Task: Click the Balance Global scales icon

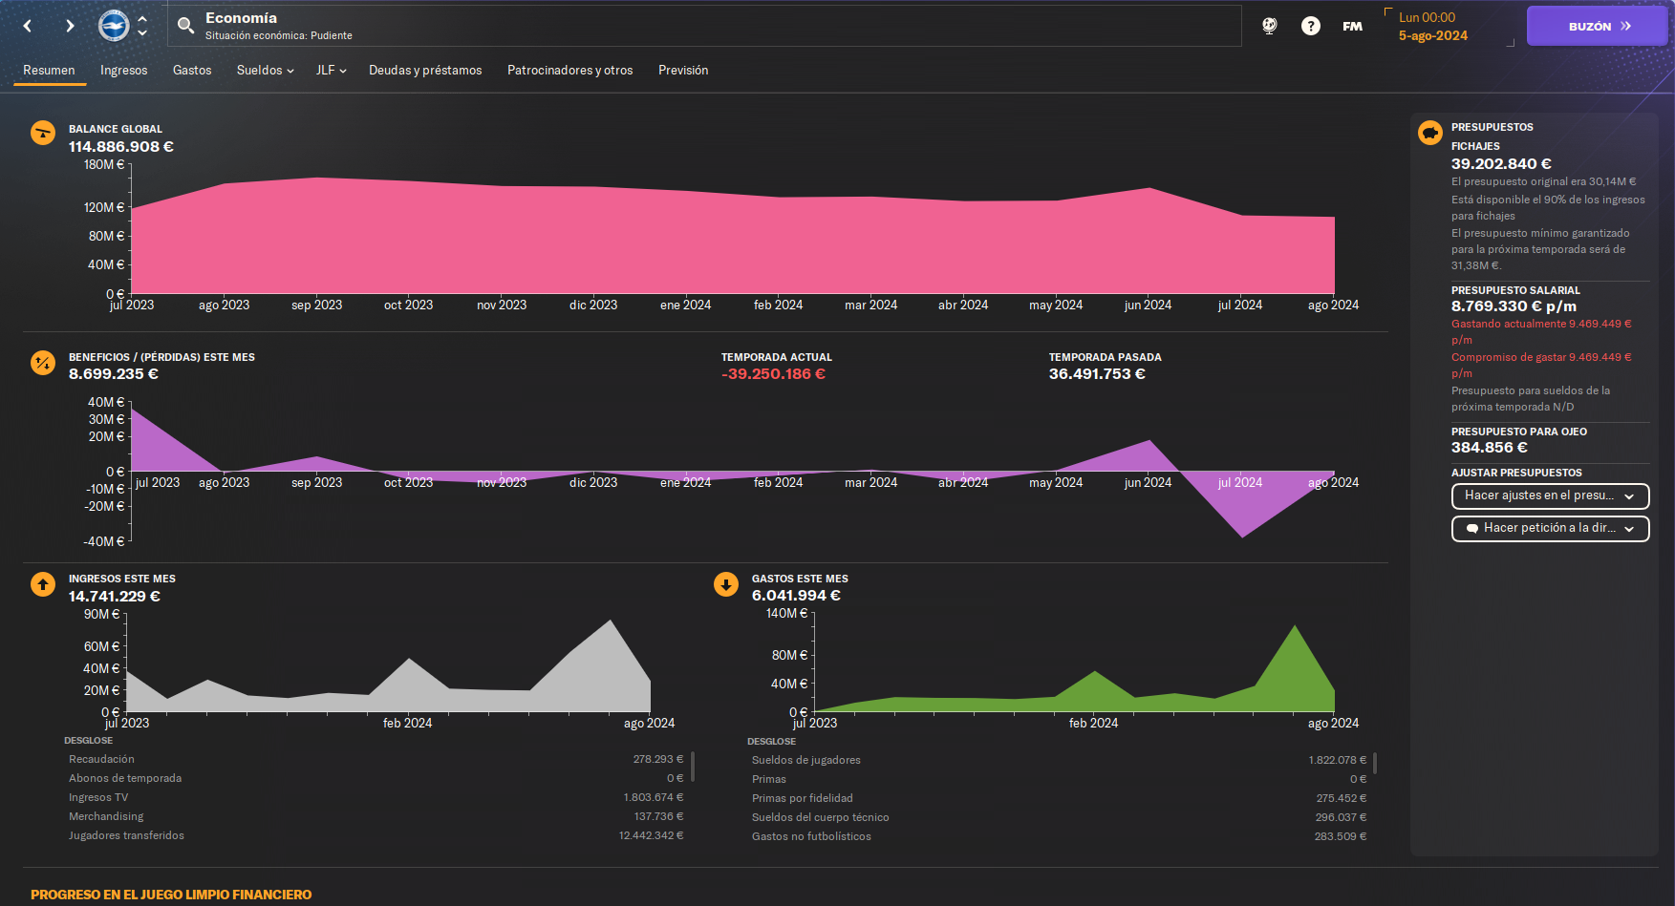Action: (x=43, y=133)
